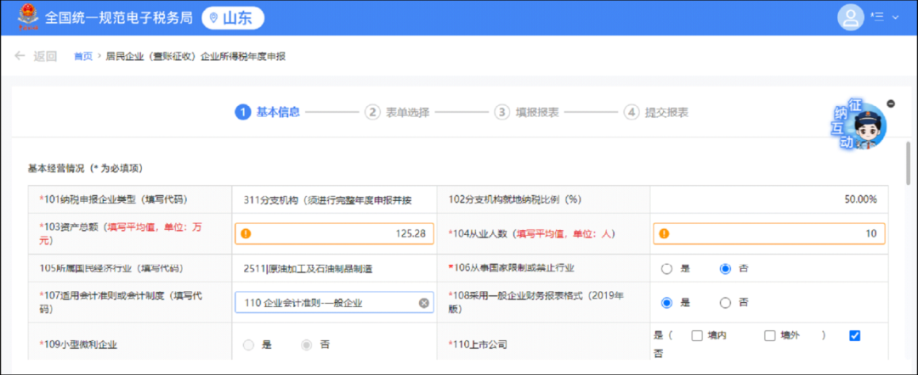Select 是 for 108一般企业财务报表格式

tap(666, 303)
